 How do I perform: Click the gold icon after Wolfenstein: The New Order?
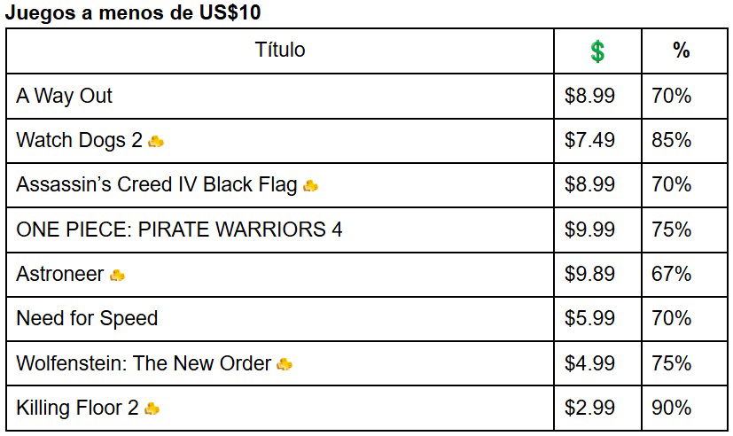click(285, 364)
